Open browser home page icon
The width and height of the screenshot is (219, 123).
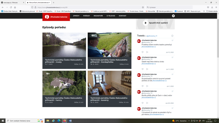(15, 7)
